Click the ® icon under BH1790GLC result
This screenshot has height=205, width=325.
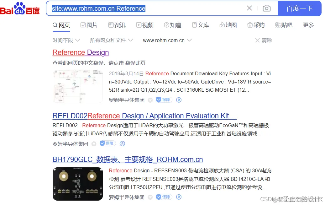(x=179, y=197)
